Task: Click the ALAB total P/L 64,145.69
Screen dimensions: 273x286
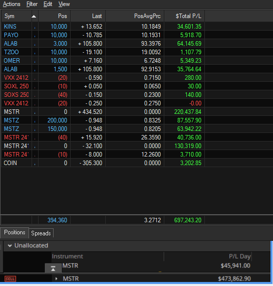Action: click(189, 44)
